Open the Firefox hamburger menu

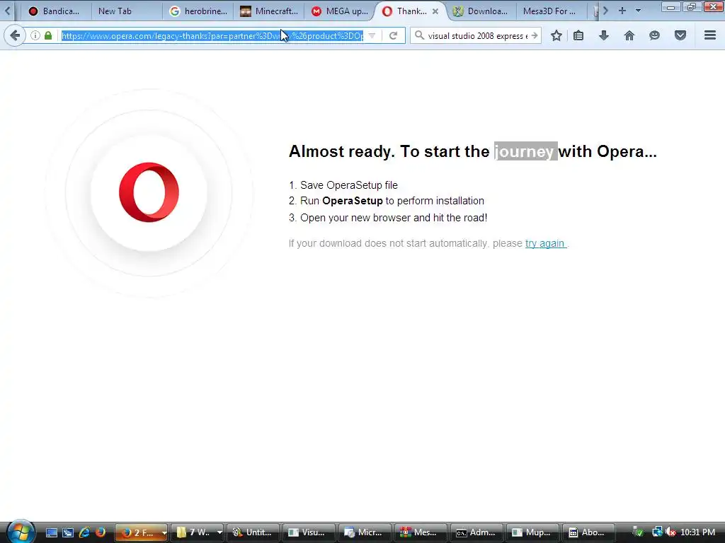click(710, 35)
